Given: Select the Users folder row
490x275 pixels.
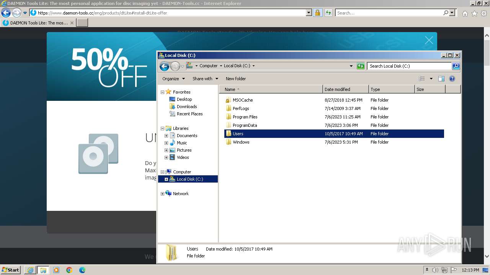Looking at the screenshot, I should coord(334,134).
